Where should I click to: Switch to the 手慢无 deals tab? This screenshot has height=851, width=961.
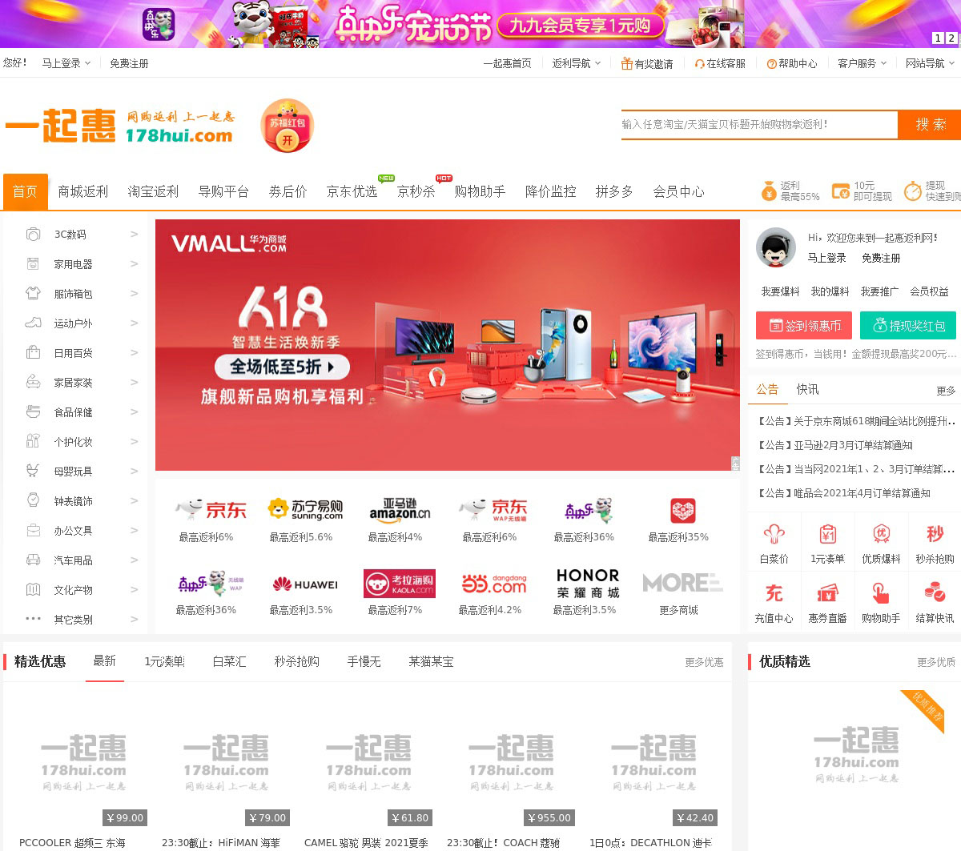364,662
